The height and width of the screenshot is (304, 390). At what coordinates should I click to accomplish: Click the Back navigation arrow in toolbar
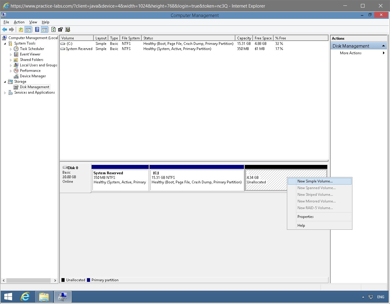[4, 29]
